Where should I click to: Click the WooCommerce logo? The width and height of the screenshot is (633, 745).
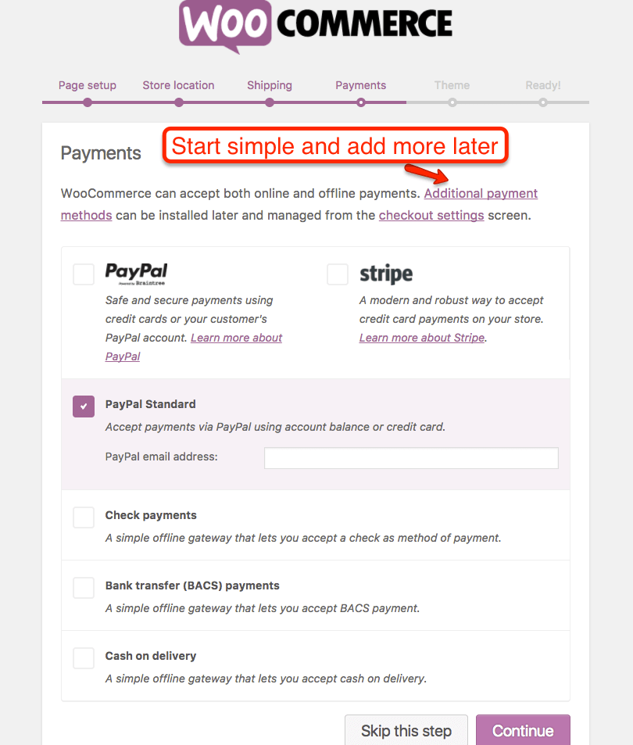[x=316, y=26]
